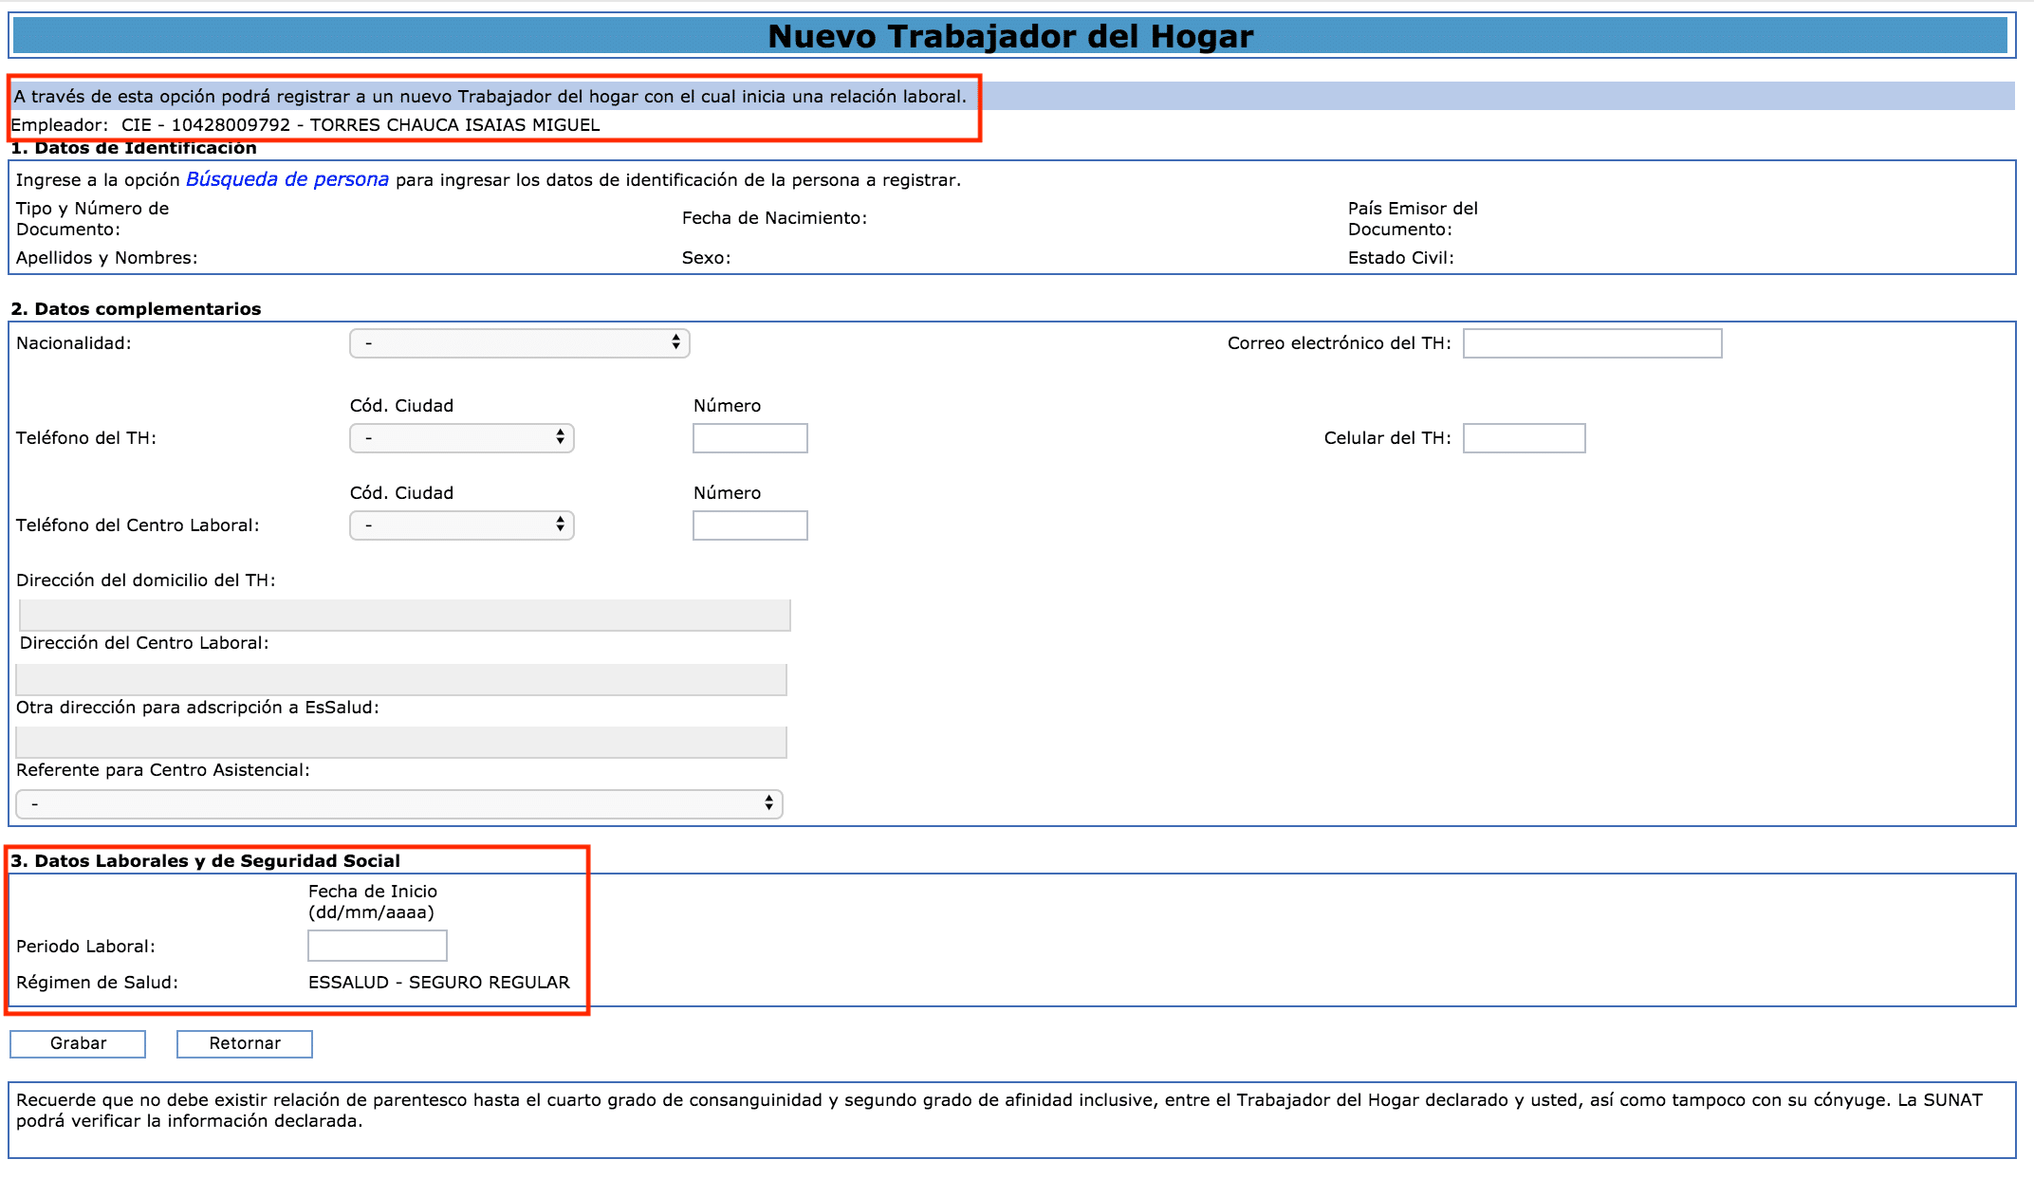Click the Dirección del domicilio del TH field
The image size is (2034, 1178).
point(404,615)
